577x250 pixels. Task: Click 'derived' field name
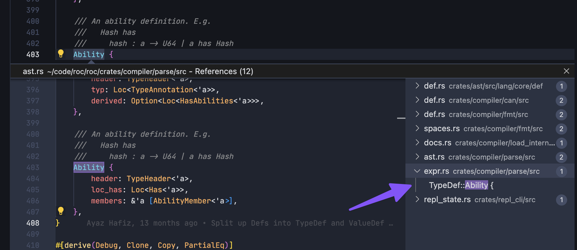point(106,101)
